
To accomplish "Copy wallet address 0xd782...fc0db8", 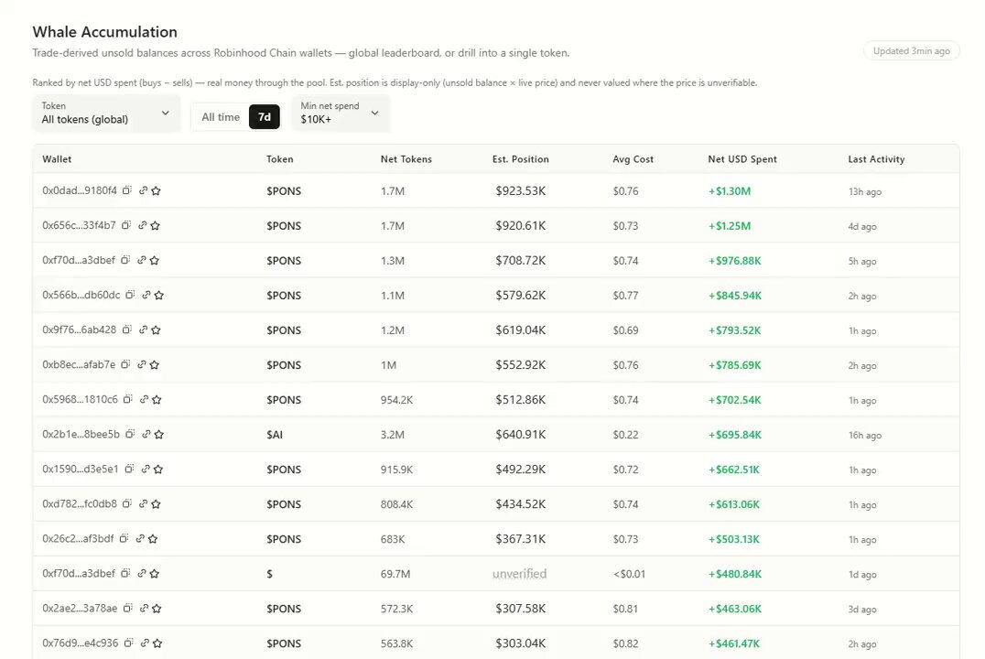I will (x=127, y=503).
